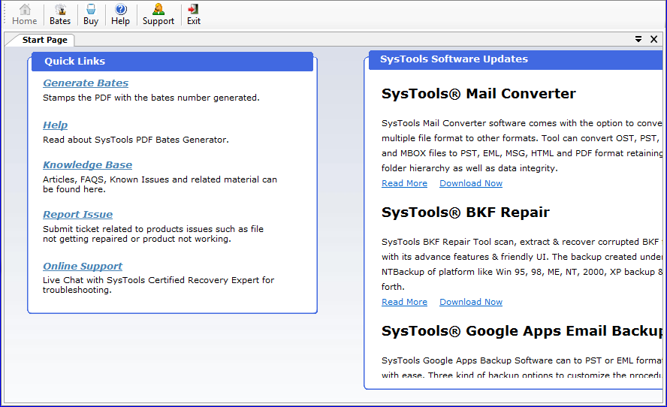The image size is (667, 407).
Task: Click Read More under Mail Converter
Action: pos(404,183)
